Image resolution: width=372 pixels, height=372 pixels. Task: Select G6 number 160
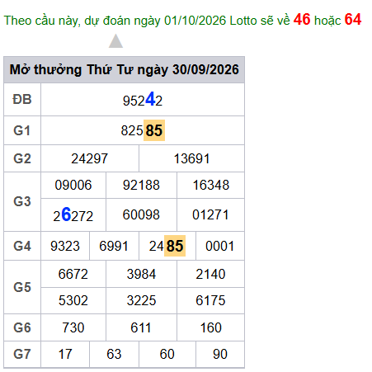tap(210, 327)
